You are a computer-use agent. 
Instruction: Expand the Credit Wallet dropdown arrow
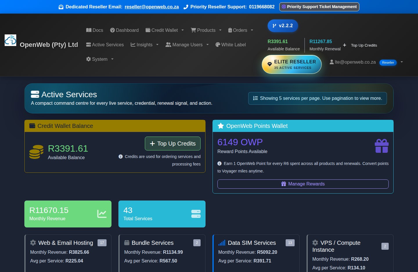coord(183,30)
